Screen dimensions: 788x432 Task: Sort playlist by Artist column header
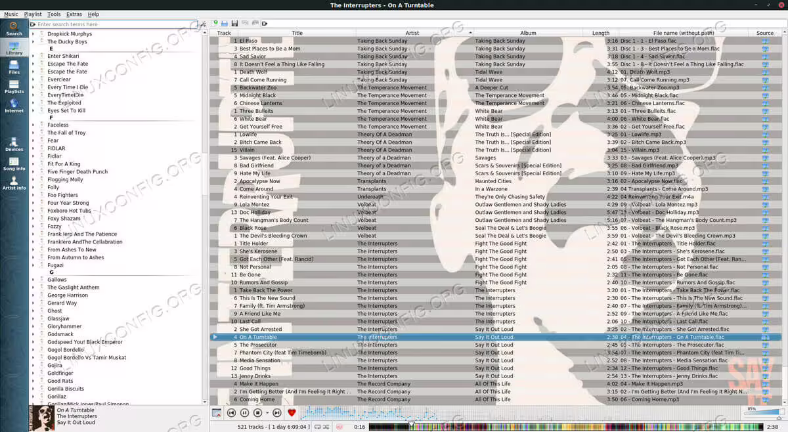tap(414, 33)
